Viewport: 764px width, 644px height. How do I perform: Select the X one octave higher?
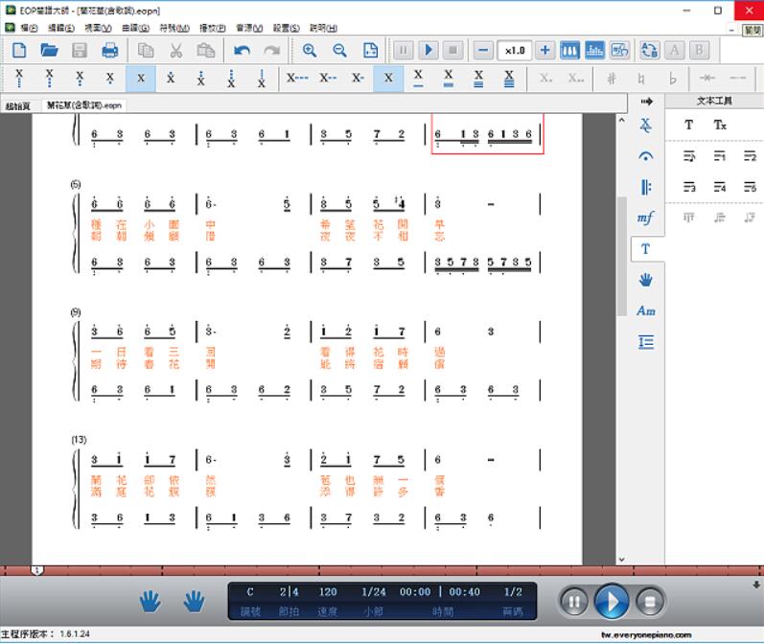pyautogui.click(x=171, y=79)
